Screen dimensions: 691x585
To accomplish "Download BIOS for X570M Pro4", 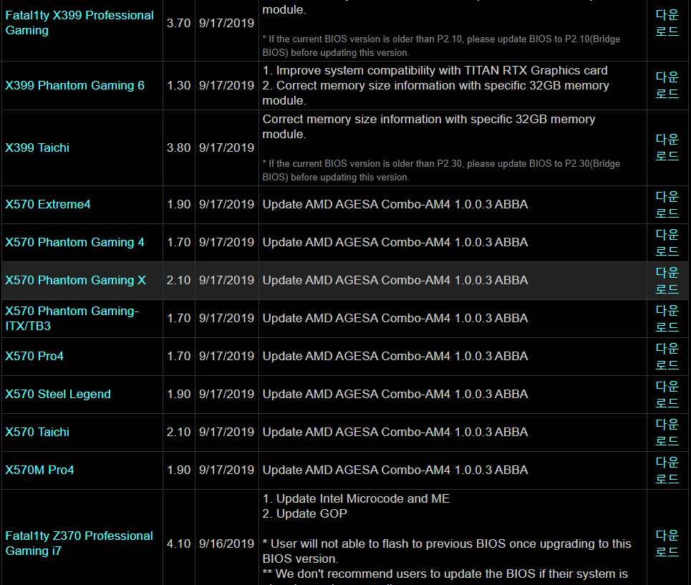I will (x=667, y=470).
